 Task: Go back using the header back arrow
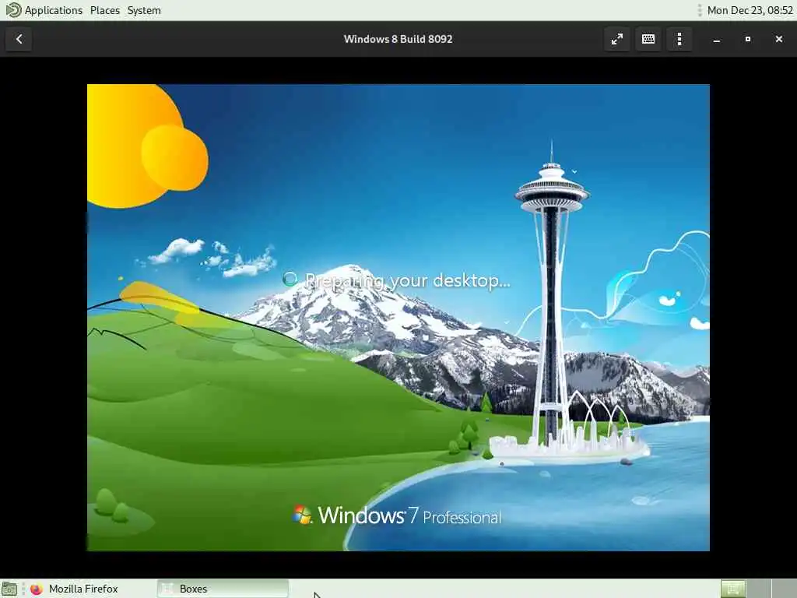coord(19,39)
